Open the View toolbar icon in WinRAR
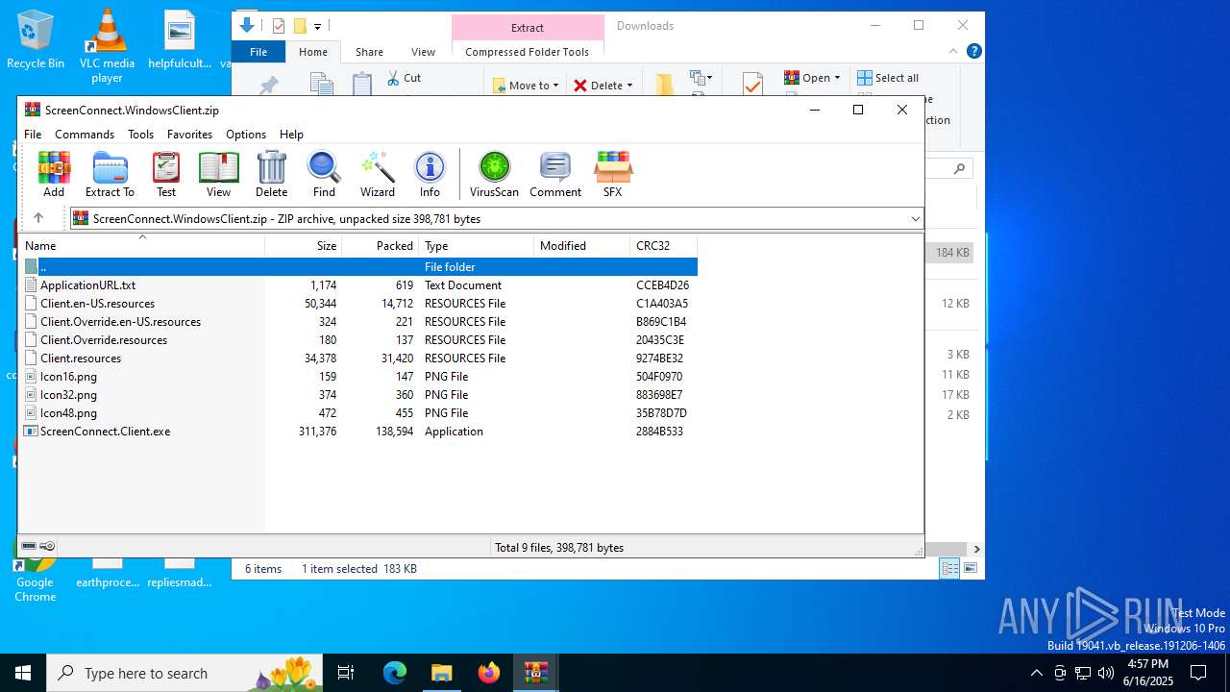Image resolution: width=1230 pixels, height=692 pixels. pyautogui.click(x=218, y=174)
